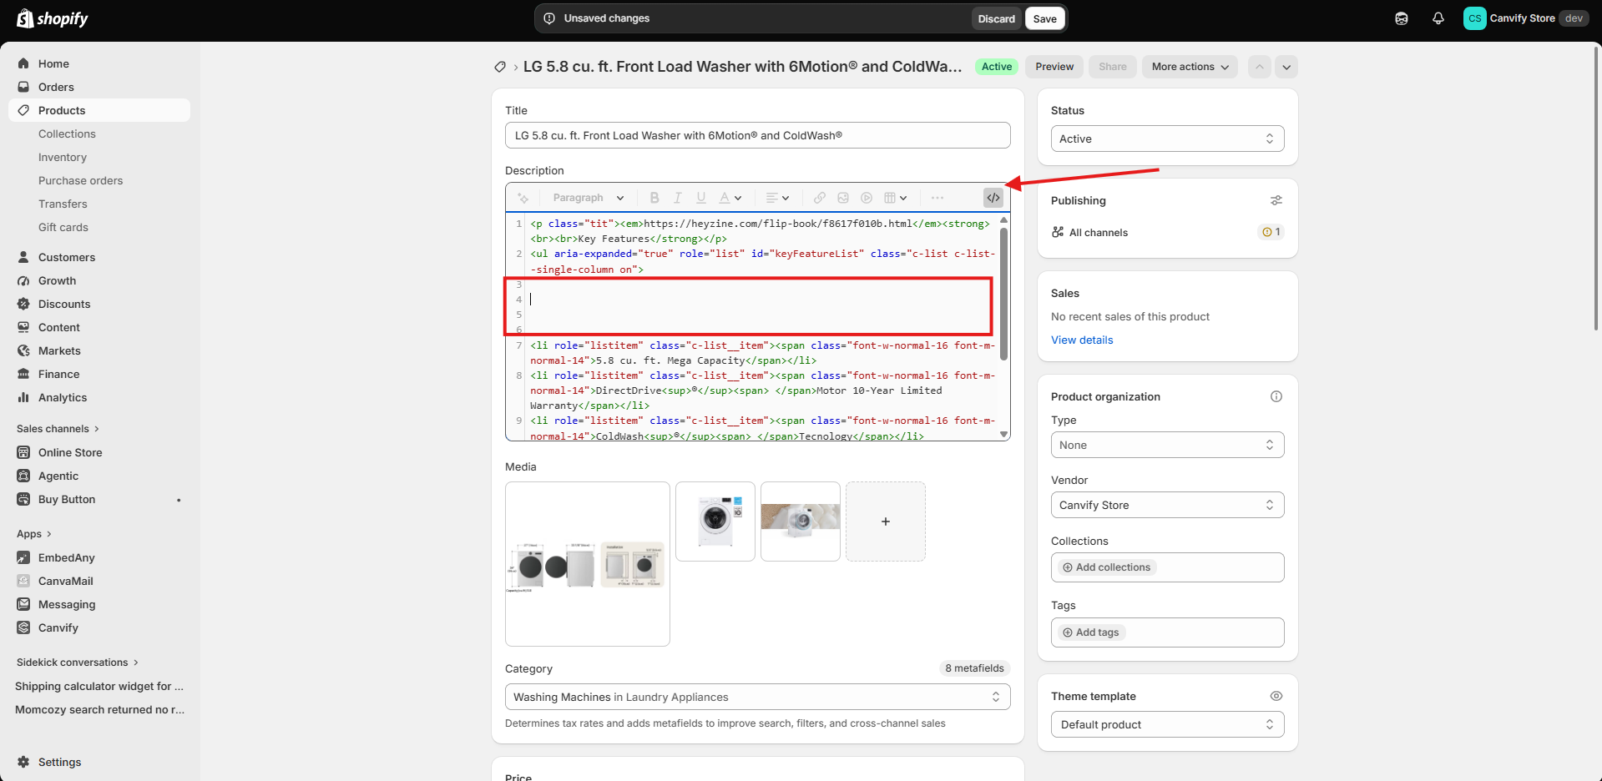The image size is (1602, 781).
Task: Select the washer dimensions media thumbnail
Action: [588, 564]
